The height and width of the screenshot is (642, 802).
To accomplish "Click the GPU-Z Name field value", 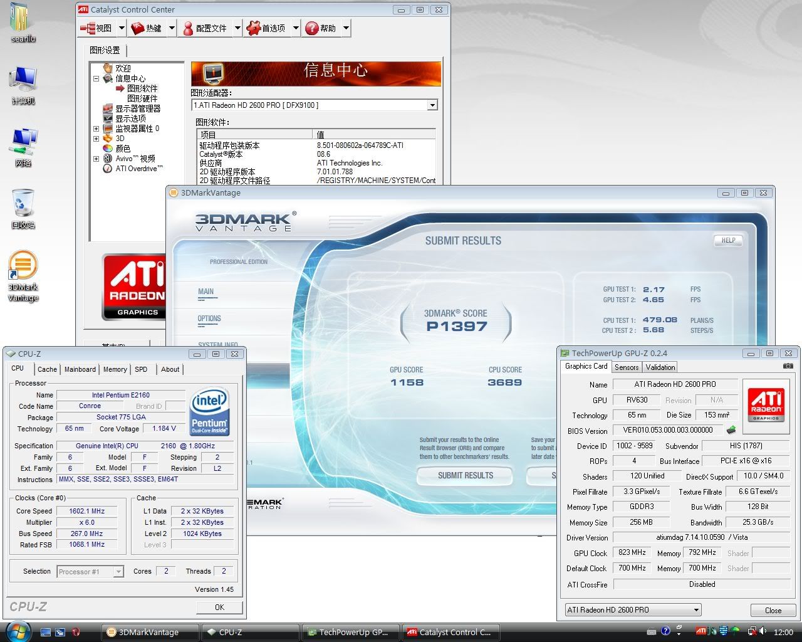I will (675, 384).
